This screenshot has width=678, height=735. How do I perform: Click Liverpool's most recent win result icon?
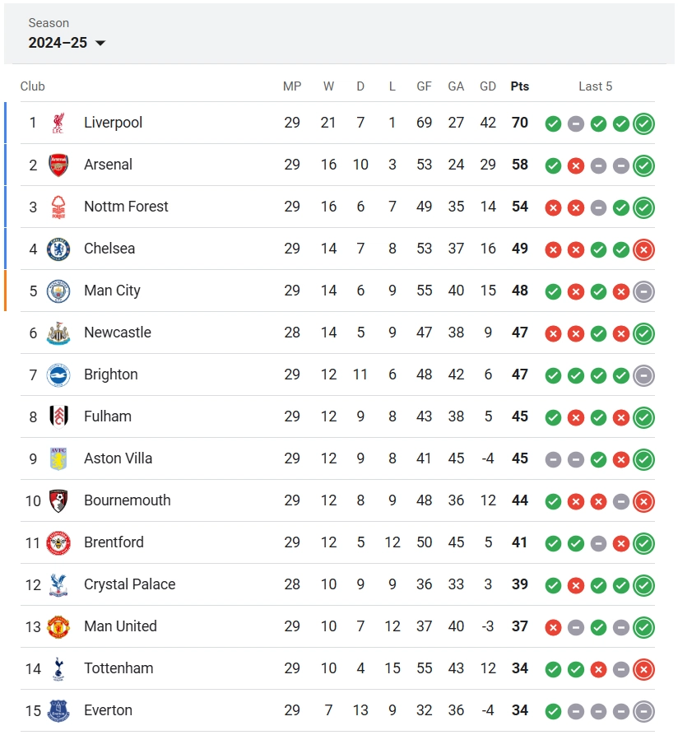[x=643, y=123]
